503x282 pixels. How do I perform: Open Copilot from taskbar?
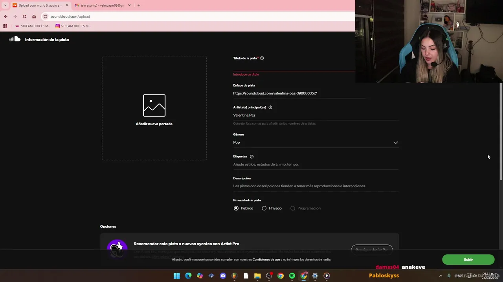(200, 276)
